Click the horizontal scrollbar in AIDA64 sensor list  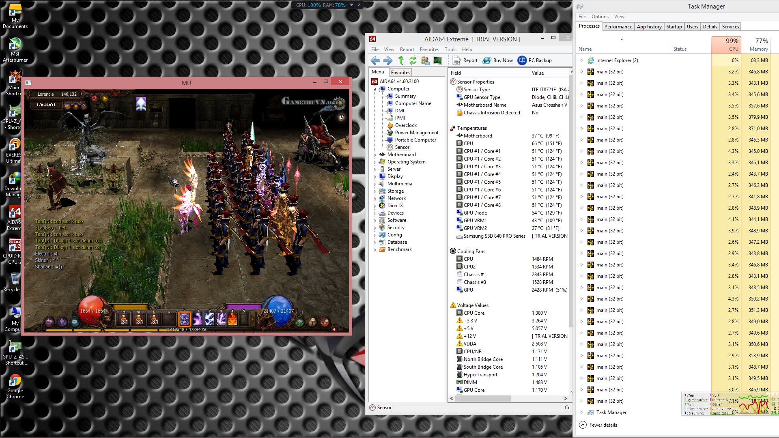tap(483, 399)
